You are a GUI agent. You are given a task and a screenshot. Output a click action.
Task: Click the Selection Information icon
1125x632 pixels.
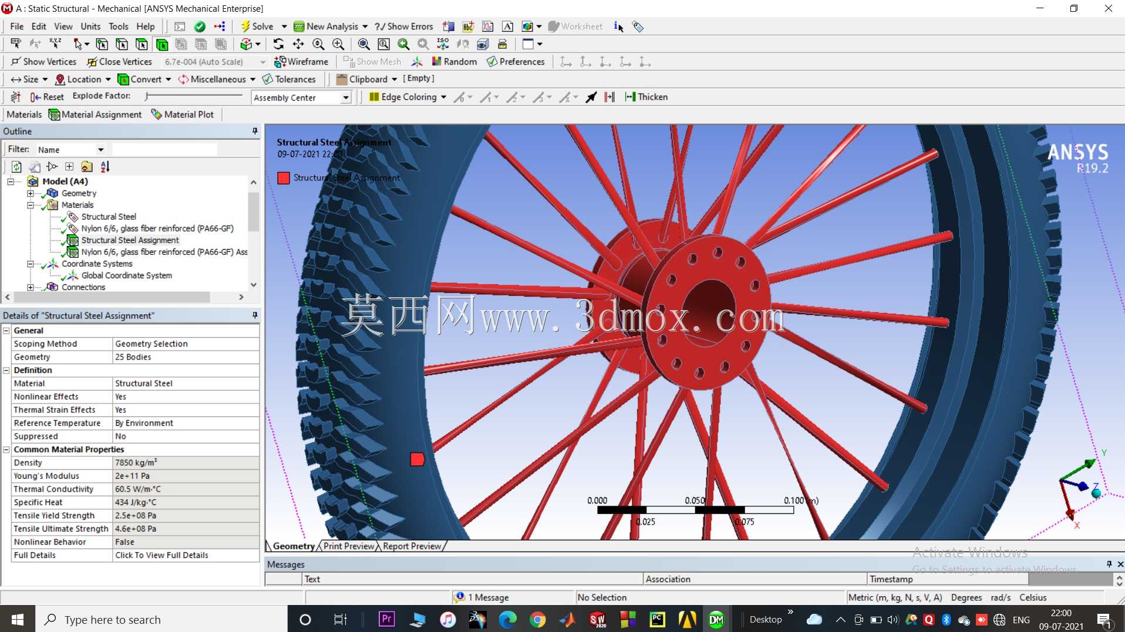[618, 26]
